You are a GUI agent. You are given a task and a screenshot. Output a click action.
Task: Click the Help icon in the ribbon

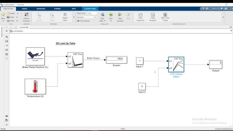point(226,9)
